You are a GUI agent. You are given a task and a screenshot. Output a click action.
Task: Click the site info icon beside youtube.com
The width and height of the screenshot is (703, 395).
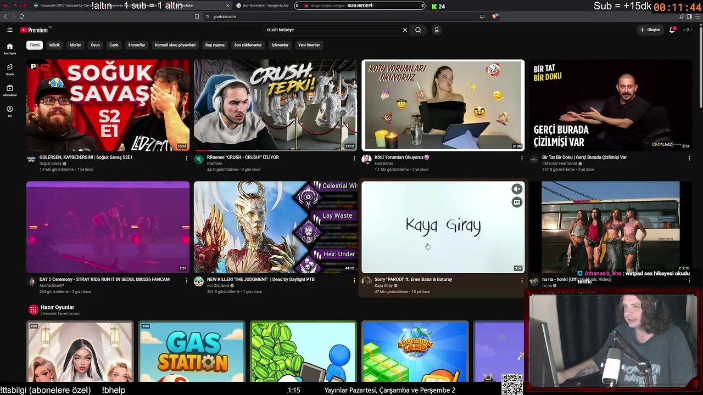208,16
